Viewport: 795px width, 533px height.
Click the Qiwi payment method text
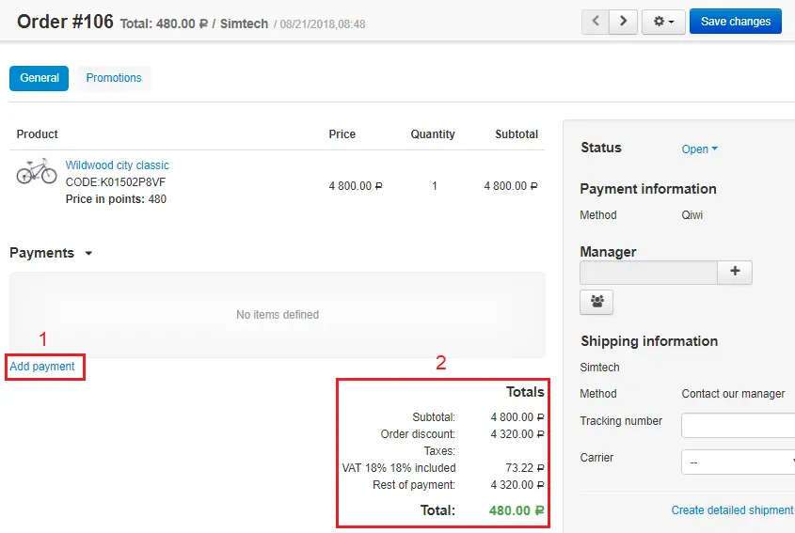692,215
